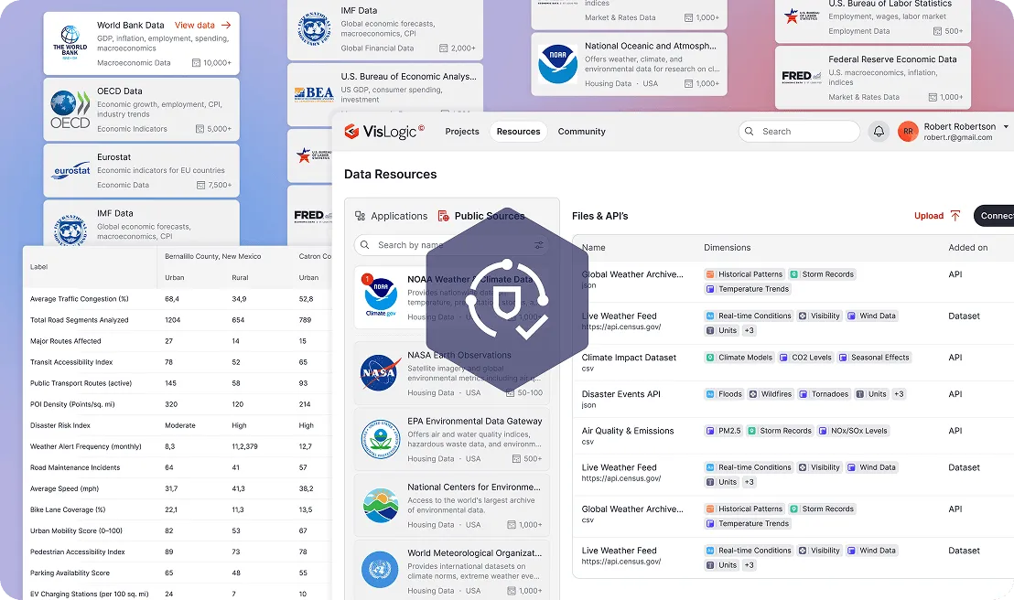Open NASA Earth Observations source
The width and height of the screenshot is (1014, 600).
[x=451, y=373]
